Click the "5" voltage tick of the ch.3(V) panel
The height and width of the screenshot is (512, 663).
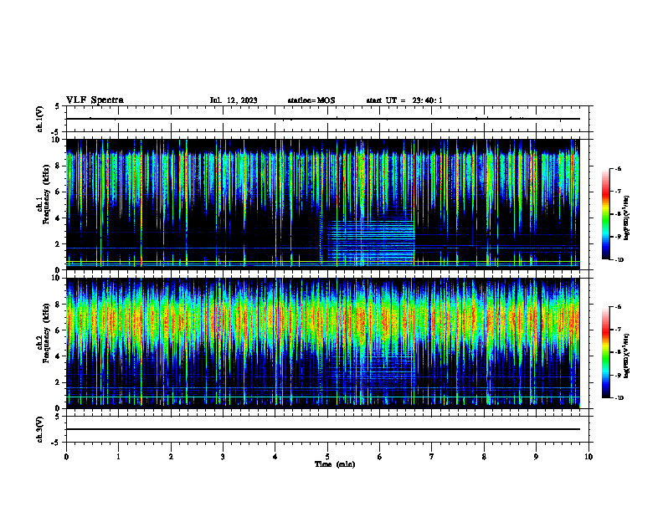(57, 417)
